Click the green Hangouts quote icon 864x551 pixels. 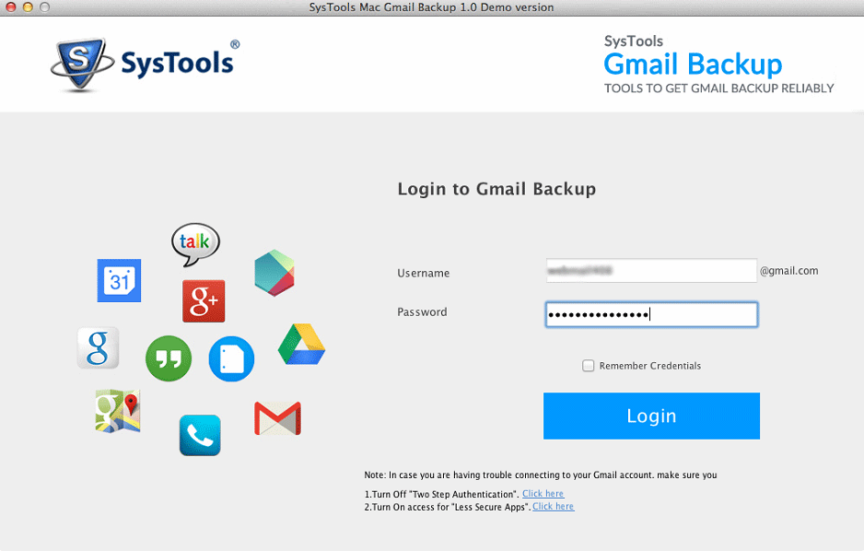tap(169, 358)
